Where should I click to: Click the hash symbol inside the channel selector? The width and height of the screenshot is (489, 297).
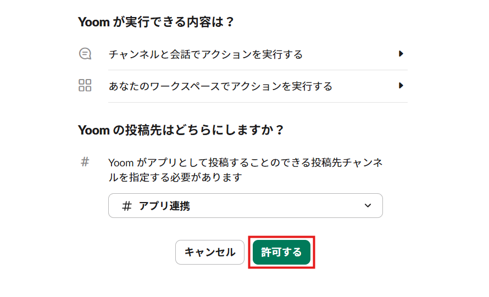point(127,206)
